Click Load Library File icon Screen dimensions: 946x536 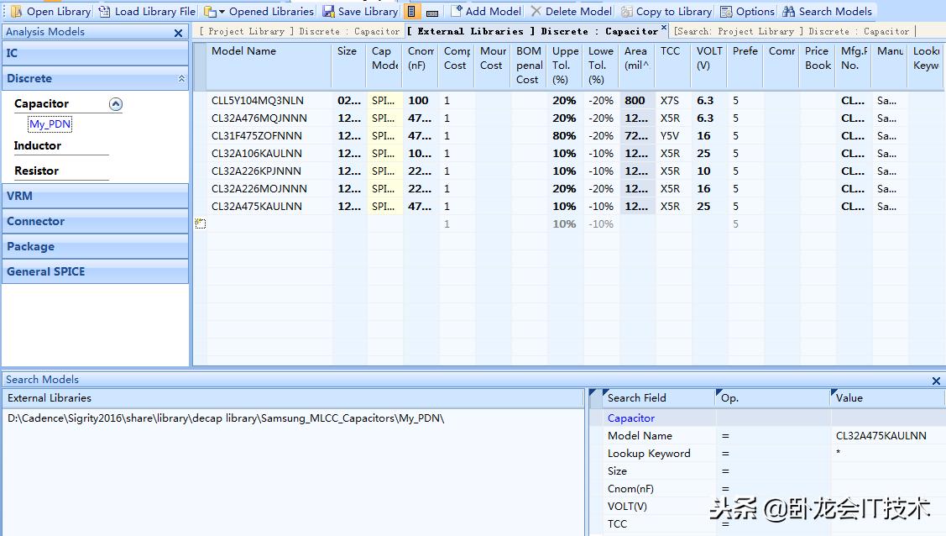[x=104, y=12]
